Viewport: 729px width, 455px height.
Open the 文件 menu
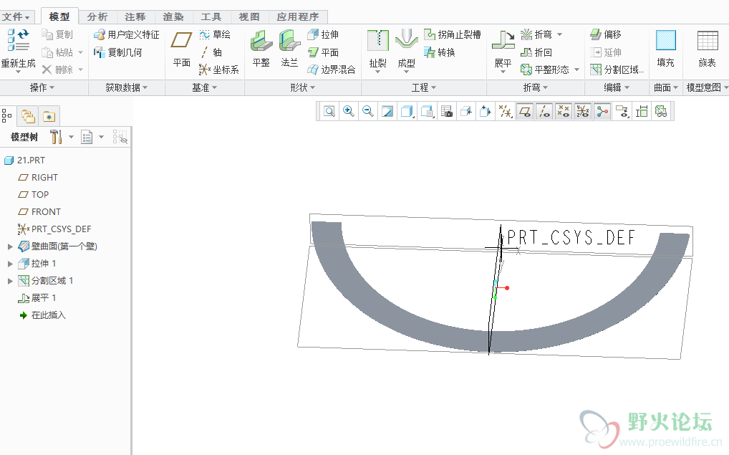16,17
